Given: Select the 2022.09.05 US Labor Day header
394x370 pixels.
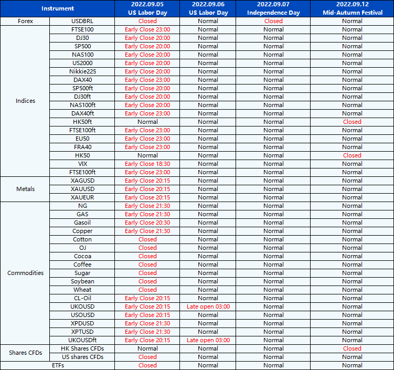Looking at the screenshot, I should tap(147, 8).
